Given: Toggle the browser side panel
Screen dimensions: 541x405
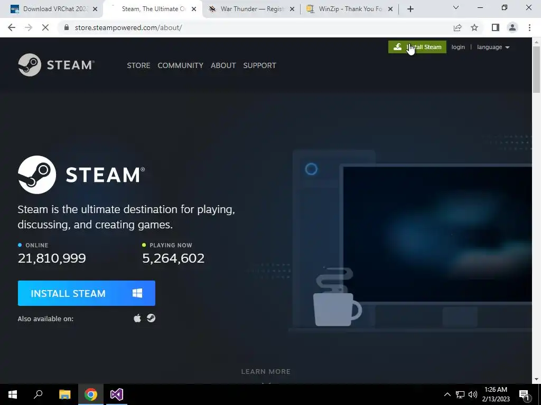Looking at the screenshot, I should point(496,27).
